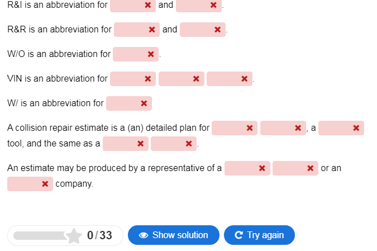Click the star icon on the score bar

tap(74, 236)
